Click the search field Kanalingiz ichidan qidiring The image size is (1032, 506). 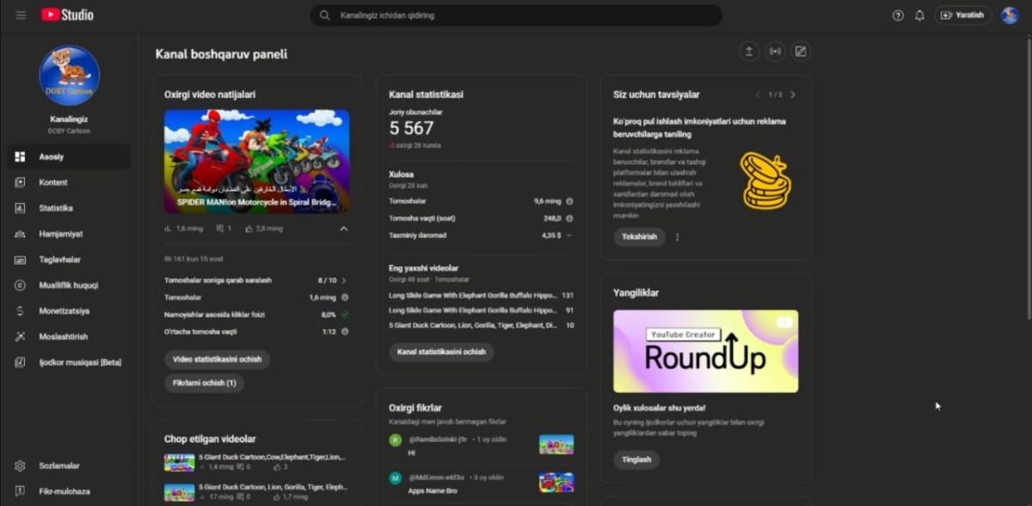click(x=516, y=15)
